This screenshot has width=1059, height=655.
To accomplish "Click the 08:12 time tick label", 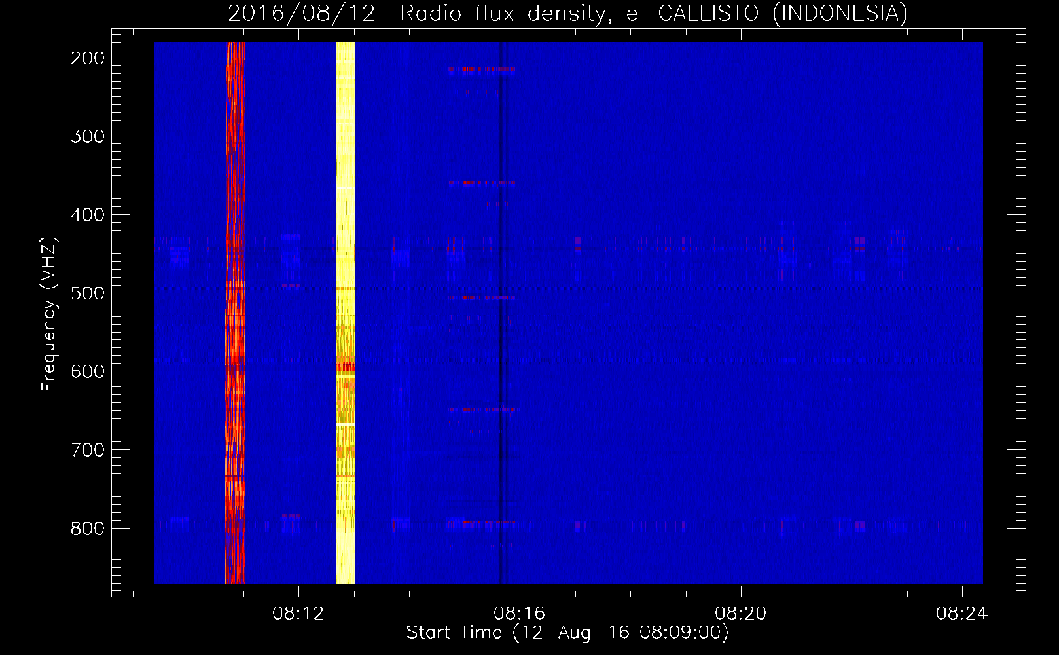I will pyautogui.click(x=298, y=614).
